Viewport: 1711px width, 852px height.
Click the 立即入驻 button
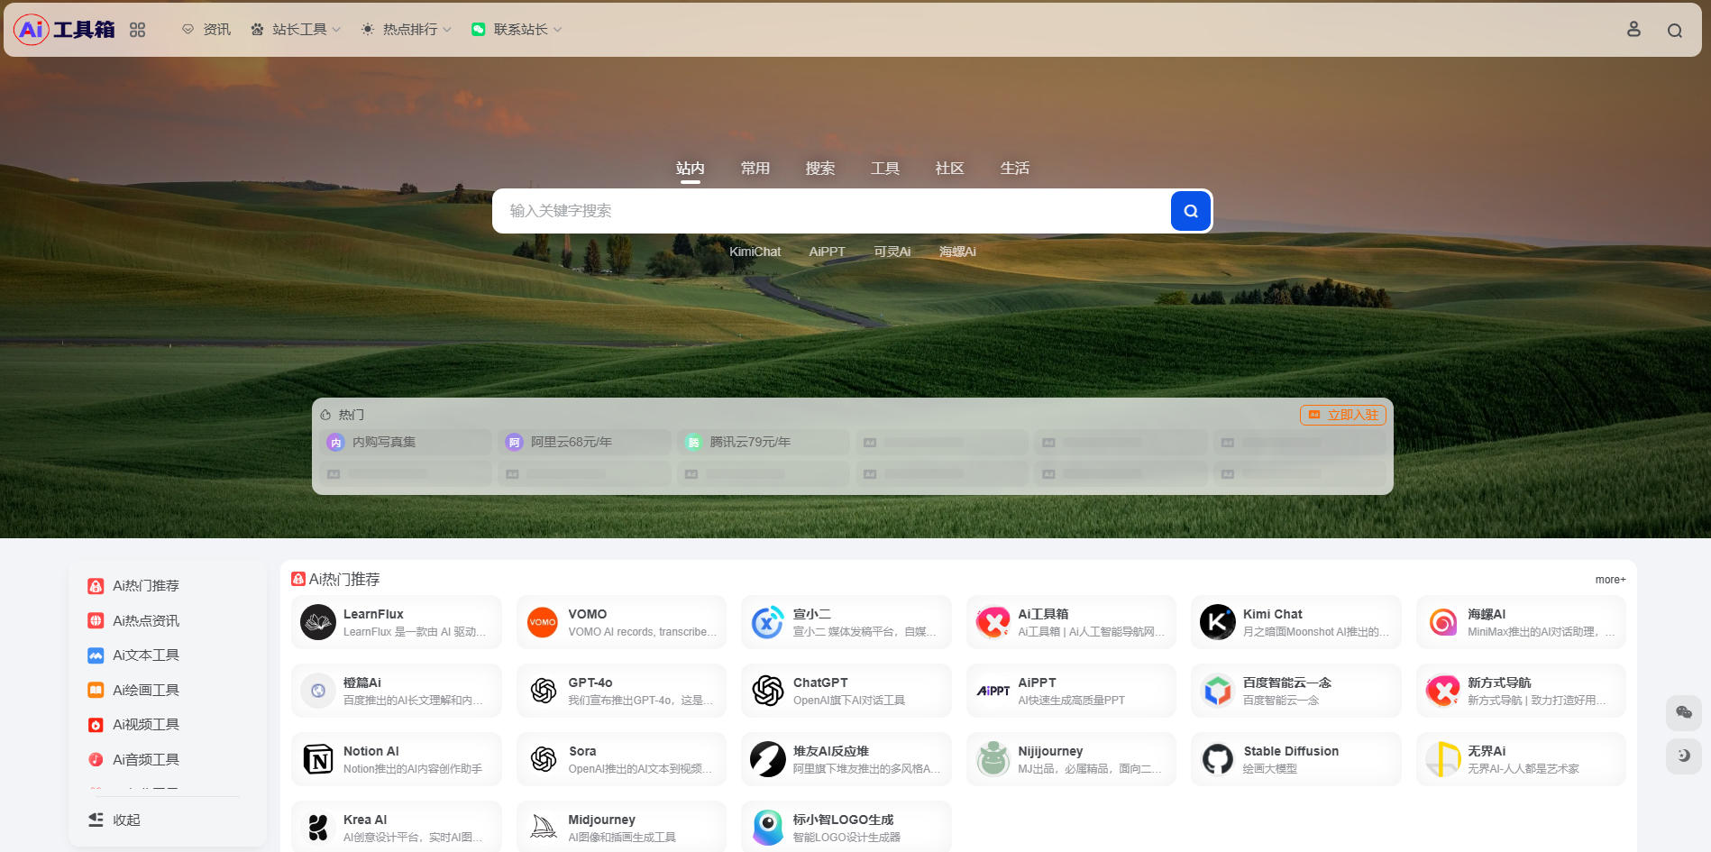pos(1343,415)
